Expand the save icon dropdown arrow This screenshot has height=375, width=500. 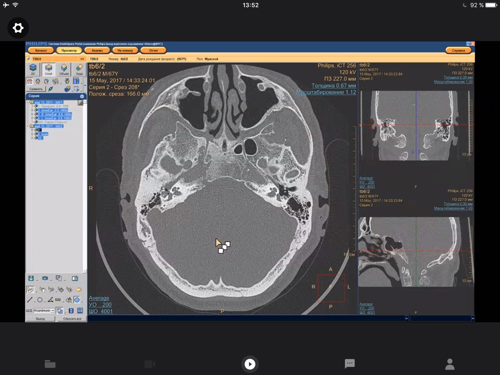click(x=37, y=280)
